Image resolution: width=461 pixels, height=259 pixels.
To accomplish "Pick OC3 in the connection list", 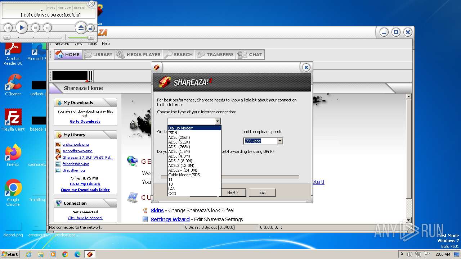I will pyautogui.click(x=194, y=194).
